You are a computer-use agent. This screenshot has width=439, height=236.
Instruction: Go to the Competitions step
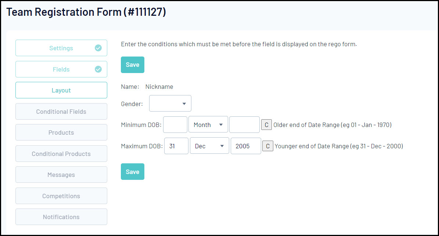coord(61,196)
